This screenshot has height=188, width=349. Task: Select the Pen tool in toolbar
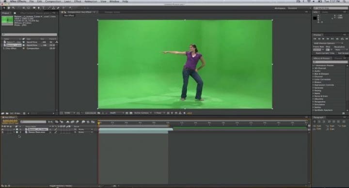[x=39, y=8]
